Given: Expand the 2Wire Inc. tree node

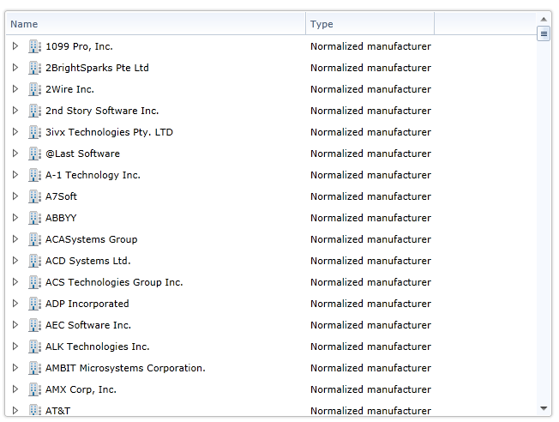Looking at the screenshot, I should pyautogui.click(x=15, y=89).
